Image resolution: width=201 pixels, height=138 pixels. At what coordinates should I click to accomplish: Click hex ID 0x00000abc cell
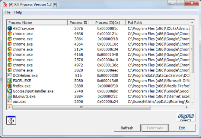[108, 91]
